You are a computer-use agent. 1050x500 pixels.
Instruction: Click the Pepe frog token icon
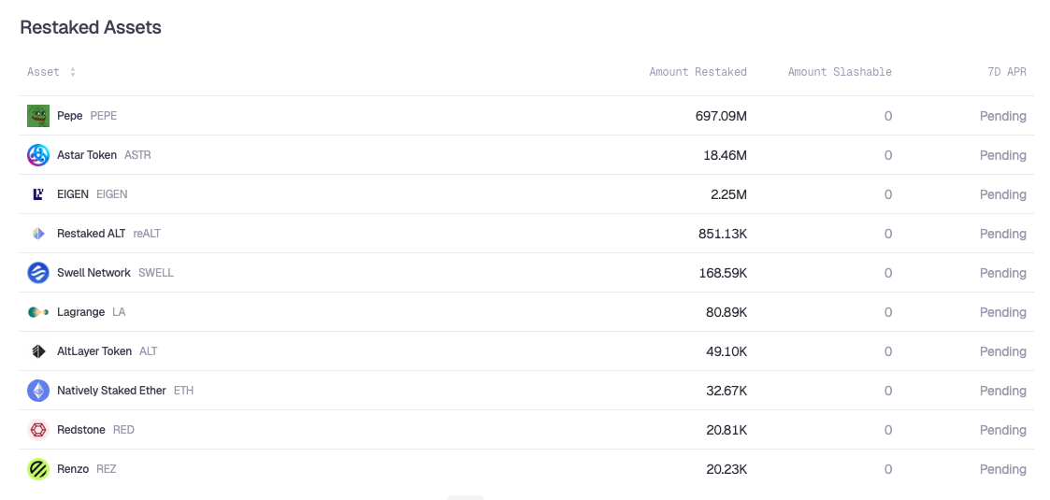tap(38, 116)
